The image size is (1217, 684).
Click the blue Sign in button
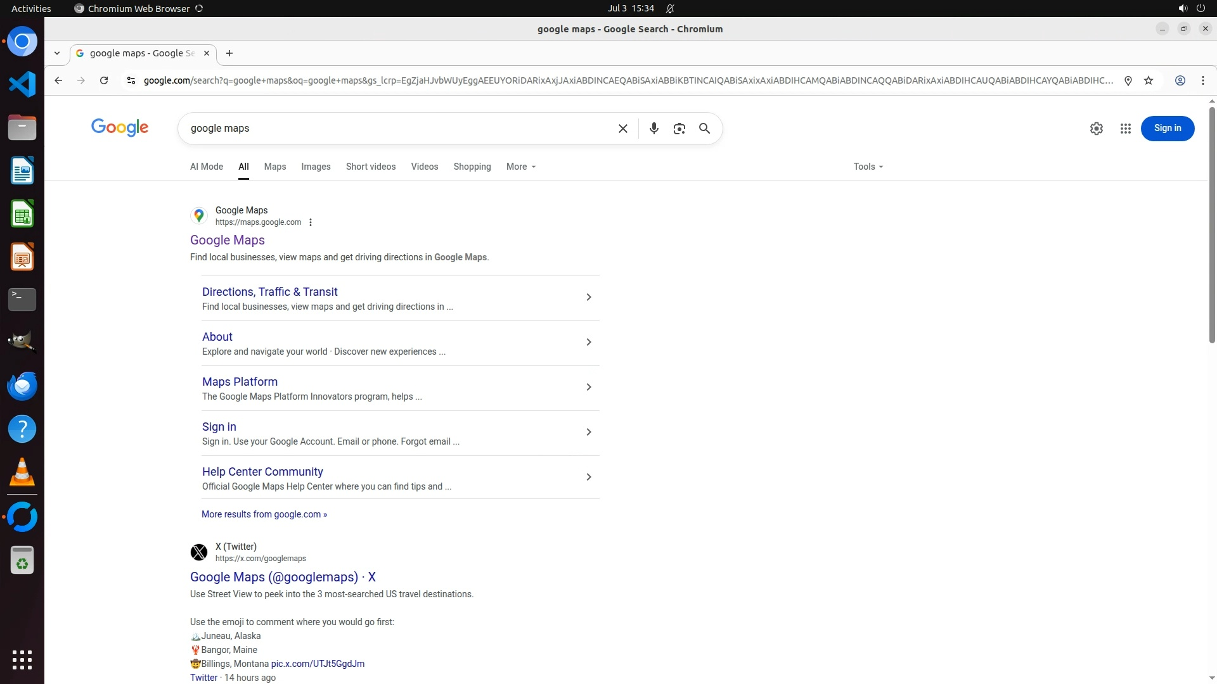1167,129
